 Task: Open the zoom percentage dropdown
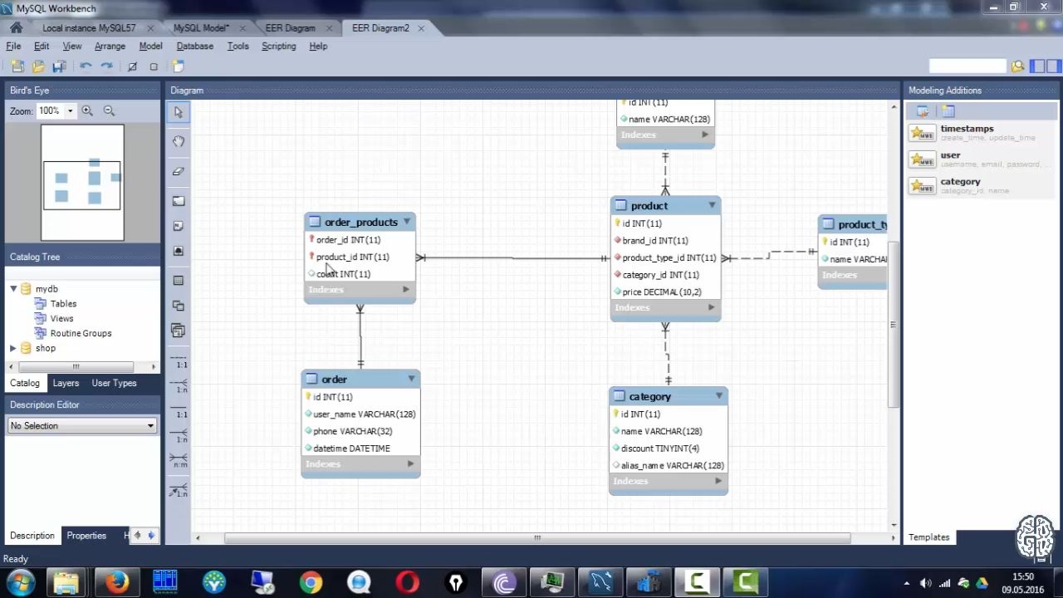tap(70, 110)
